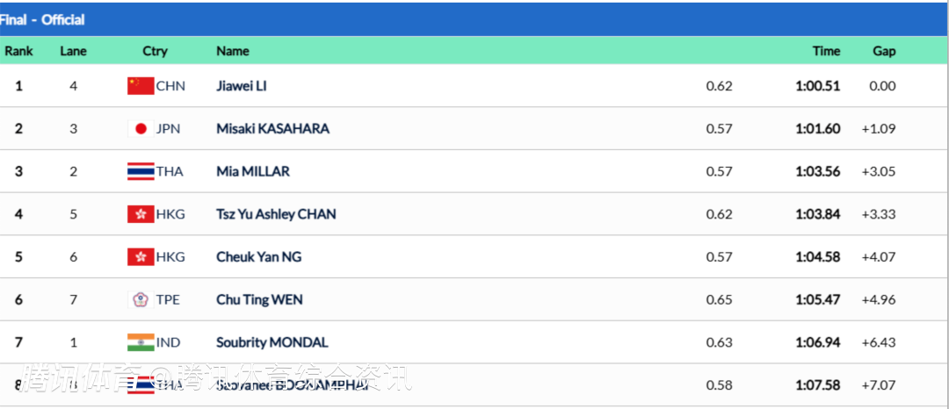
Task: Sort by the Time column header
Action: (x=826, y=51)
